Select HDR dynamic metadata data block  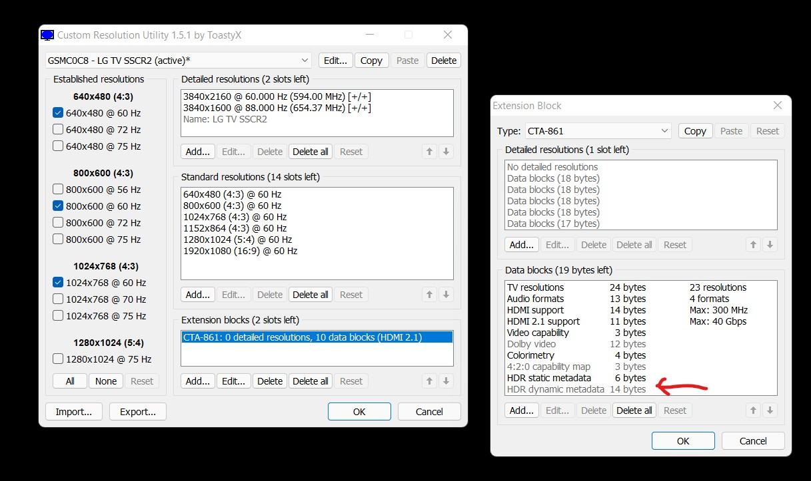[x=641, y=389]
